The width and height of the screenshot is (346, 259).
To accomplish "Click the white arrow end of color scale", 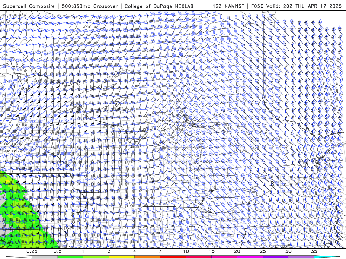I will tap(19, 257).
